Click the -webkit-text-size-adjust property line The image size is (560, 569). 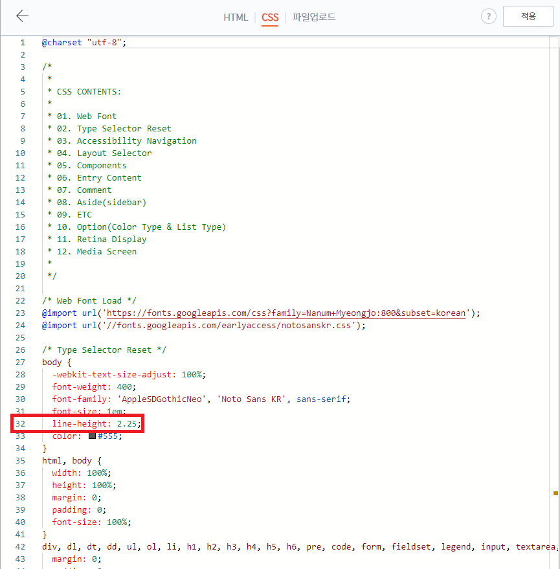point(129,375)
